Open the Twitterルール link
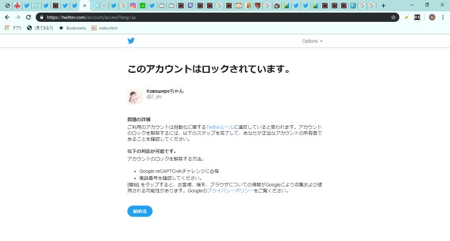450x241 pixels. point(220,126)
